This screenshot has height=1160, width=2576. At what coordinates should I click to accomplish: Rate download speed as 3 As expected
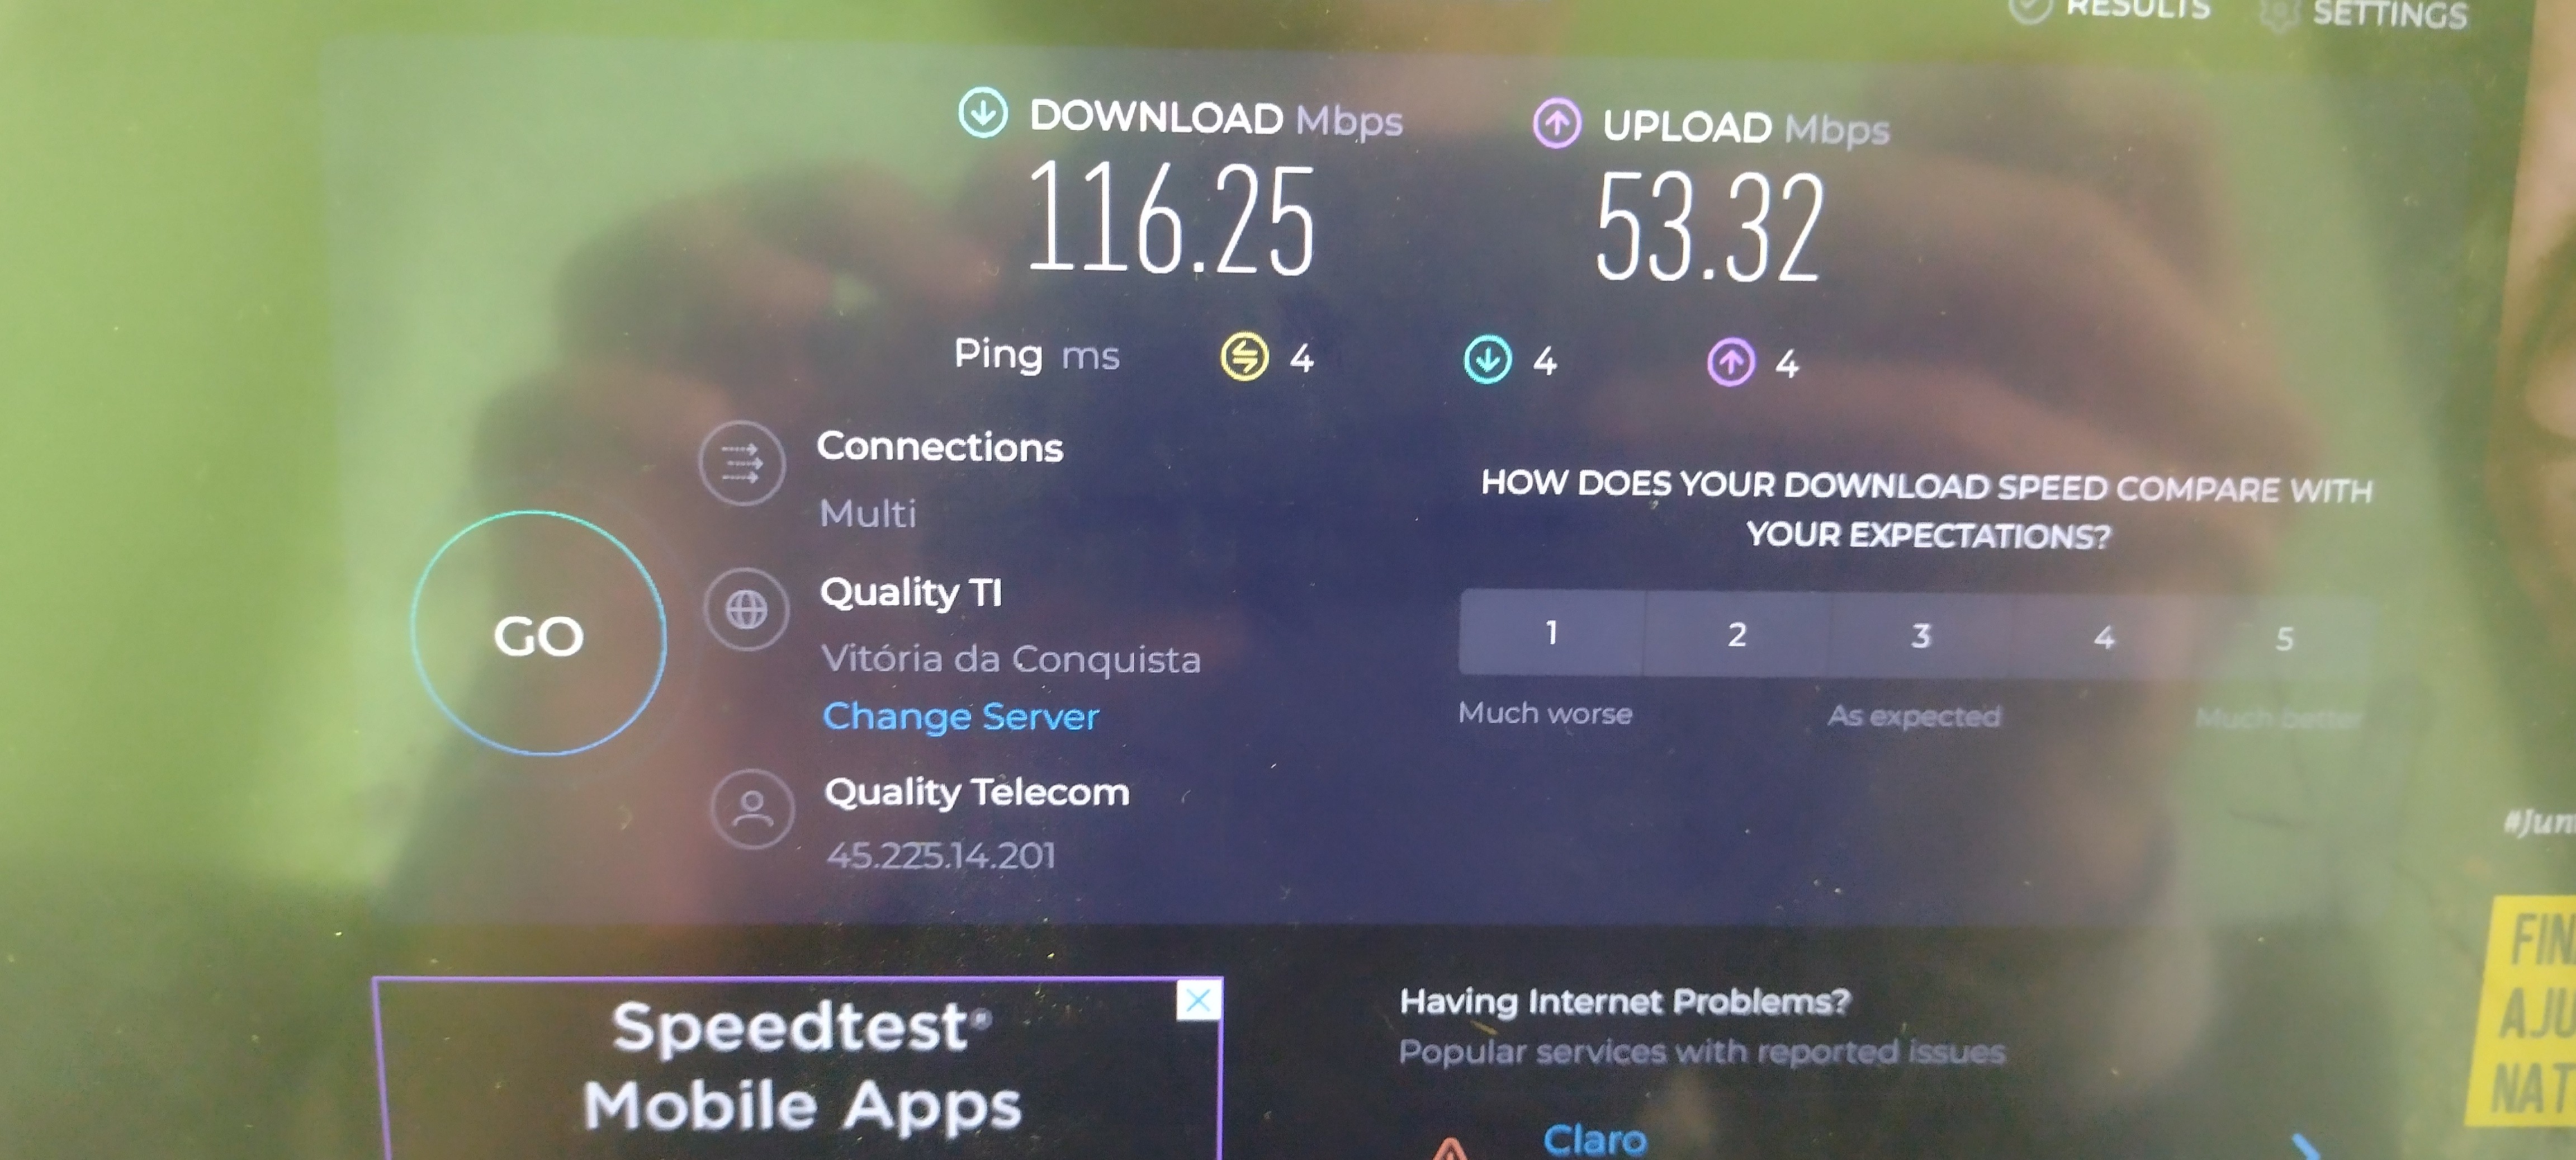pos(1920,635)
